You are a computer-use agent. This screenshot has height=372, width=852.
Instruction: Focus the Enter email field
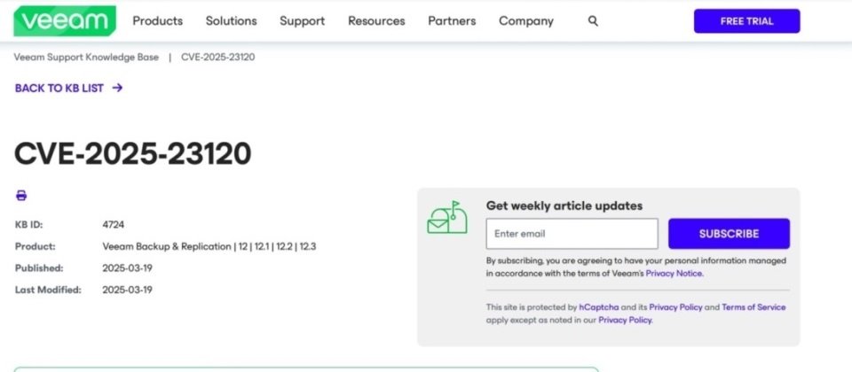pyautogui.click(x=572, y=234)
